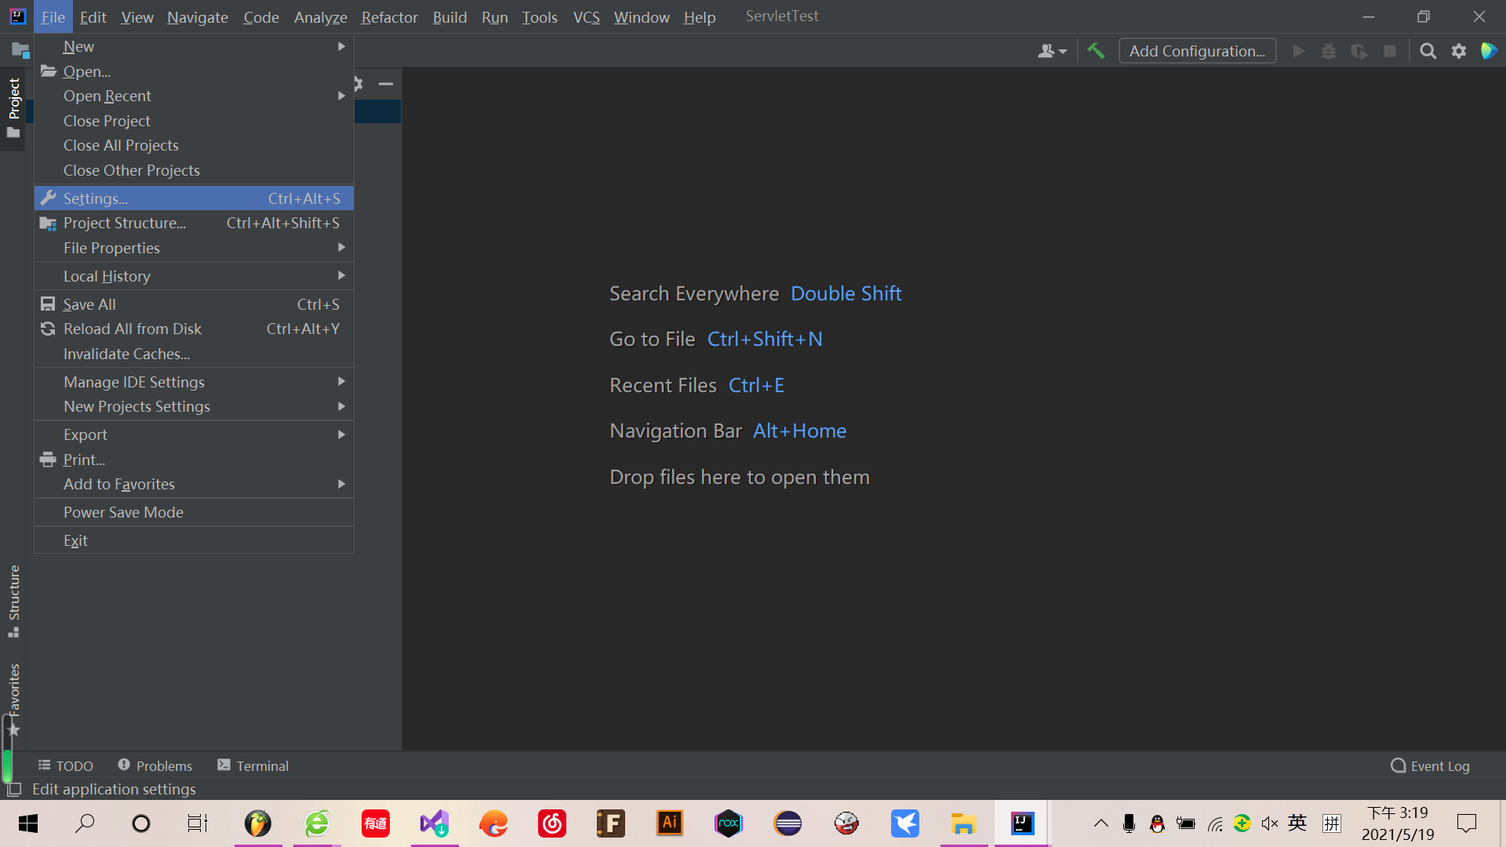Toggle Power Save Mode
The image size is (1506, 847).
pyautogui.click(x=124, y=511)
